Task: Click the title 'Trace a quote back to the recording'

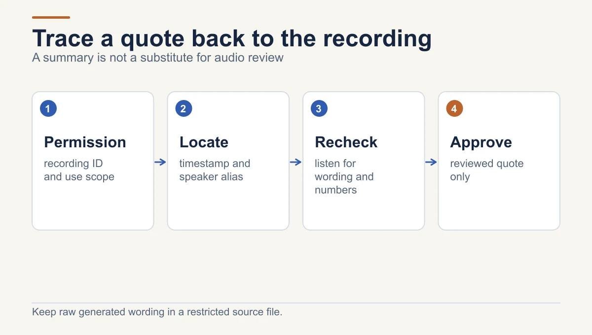Action: pos(232,38)
